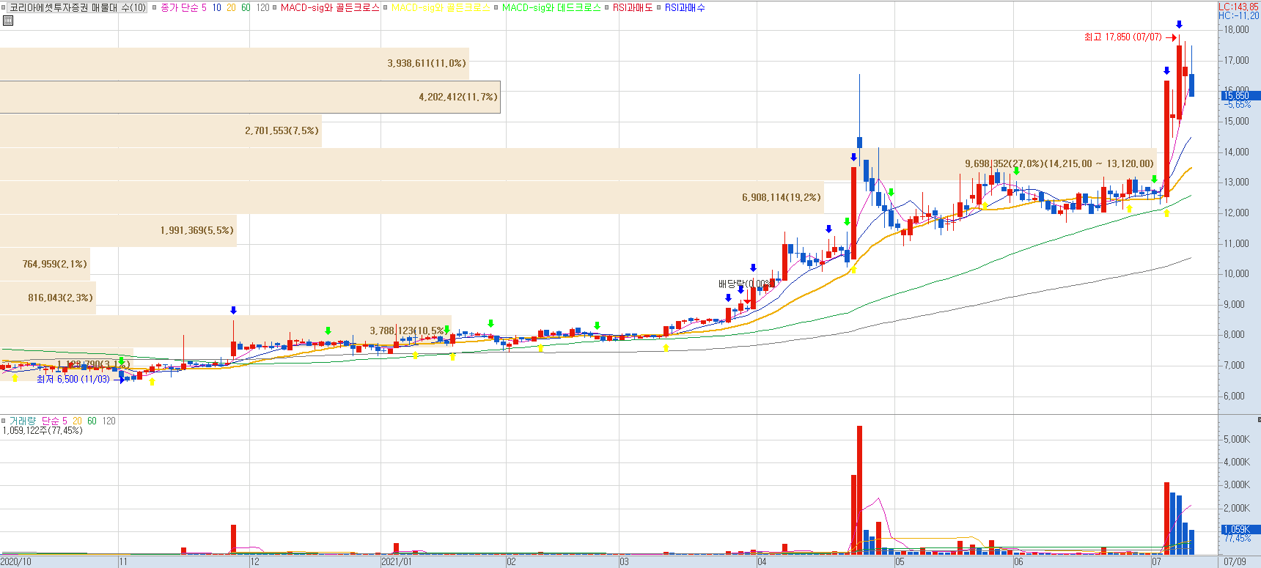Click the 14,000 price axis label
This screenshot has height=568, width=1261.
[x=1236, y=152]
